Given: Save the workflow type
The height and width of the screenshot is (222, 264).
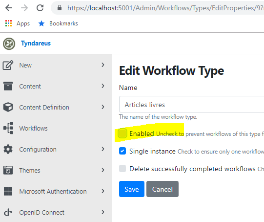Looking at the screenshot, I should click(132, 189).
